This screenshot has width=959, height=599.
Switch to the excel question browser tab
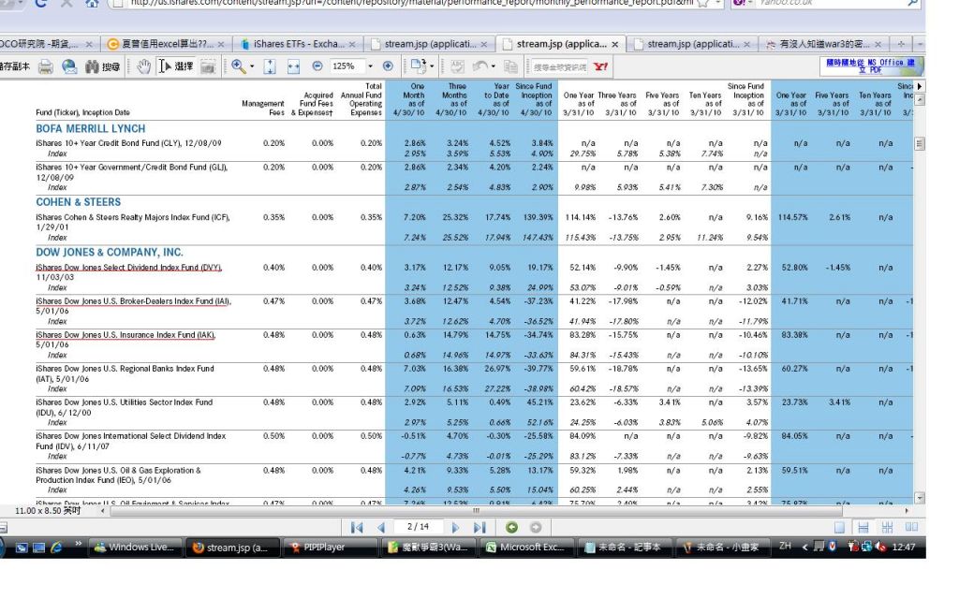(166, 44)
